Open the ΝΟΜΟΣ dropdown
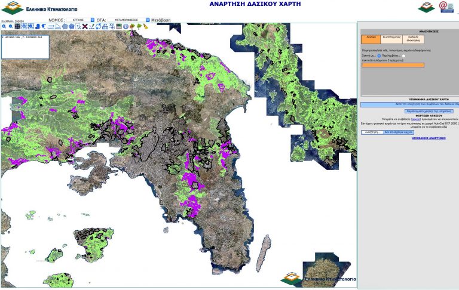Screen dimensions: 459x290 [81, 20]
